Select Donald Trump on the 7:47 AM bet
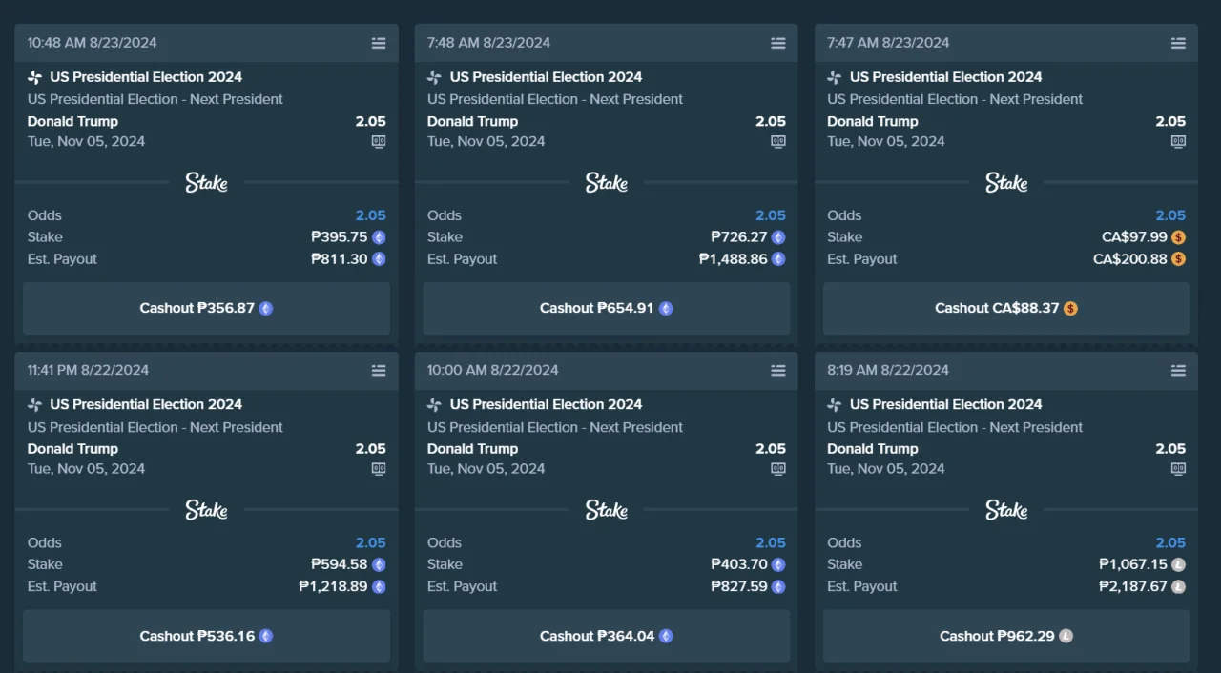 click(873, 121)
